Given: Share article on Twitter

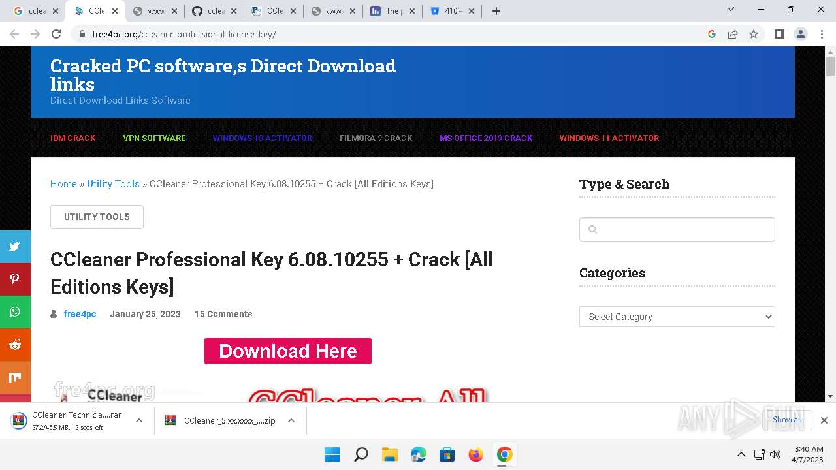Looking at the screenshot, I should tap(15, 247).
